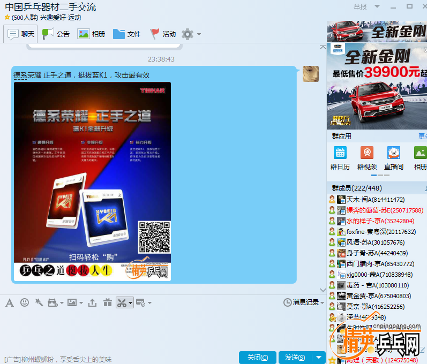The width and height of the screenshot is (427, 364).
Task: Select member yjg0000-蒙A(710838948)
Action: point(377,275)
